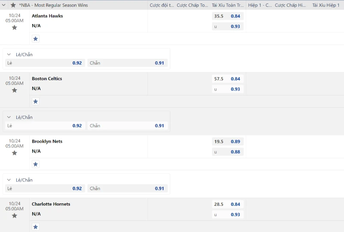
Task: Bet Chẵn 0.91 under Brooklyn Nets
Action: [x=127, y=188]
